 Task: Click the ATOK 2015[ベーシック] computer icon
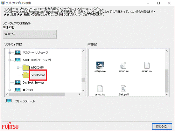(18, 60)
